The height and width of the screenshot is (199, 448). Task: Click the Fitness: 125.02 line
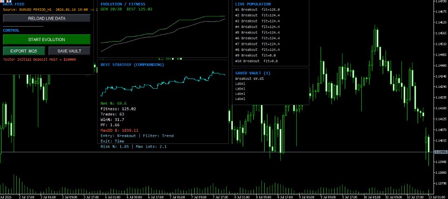click(x=118, y=109)
